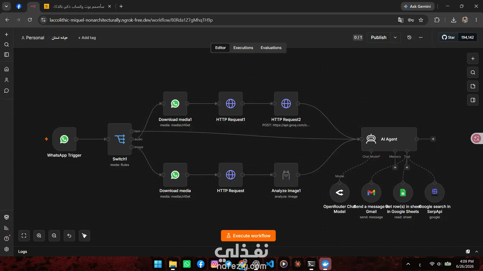483x271 pixels.
Task: Select the HTTP Request1 node
Action: [230, 104]
